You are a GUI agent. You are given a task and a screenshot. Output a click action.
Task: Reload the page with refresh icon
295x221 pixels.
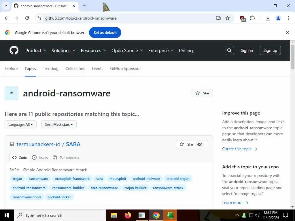click(x=27, y=18)
